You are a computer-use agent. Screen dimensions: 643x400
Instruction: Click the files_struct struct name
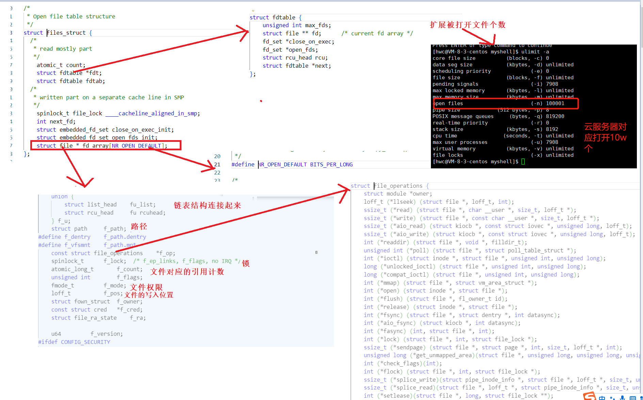pos(66,33)
